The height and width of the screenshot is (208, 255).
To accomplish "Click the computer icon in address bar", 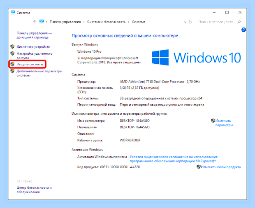I will tap(42, 21).
